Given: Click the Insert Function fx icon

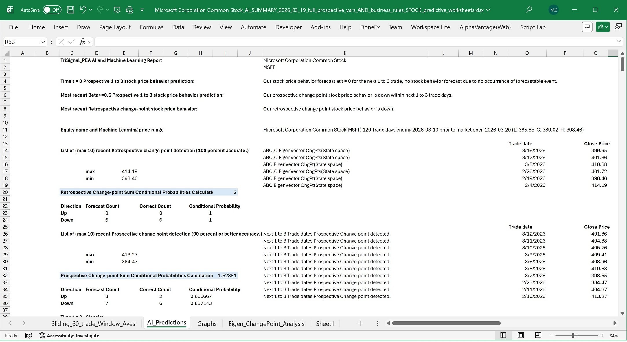Looking at the screenshot, I should 82,42.
